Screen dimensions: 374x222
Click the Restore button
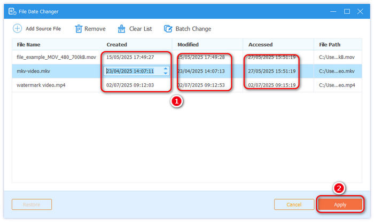(x=32, y=204)
